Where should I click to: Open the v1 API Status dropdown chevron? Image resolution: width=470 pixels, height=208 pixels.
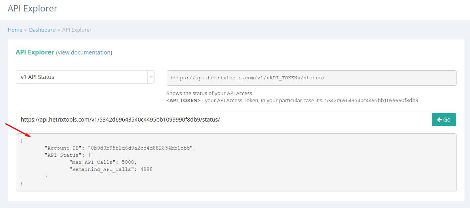click(x=150, y=77)
